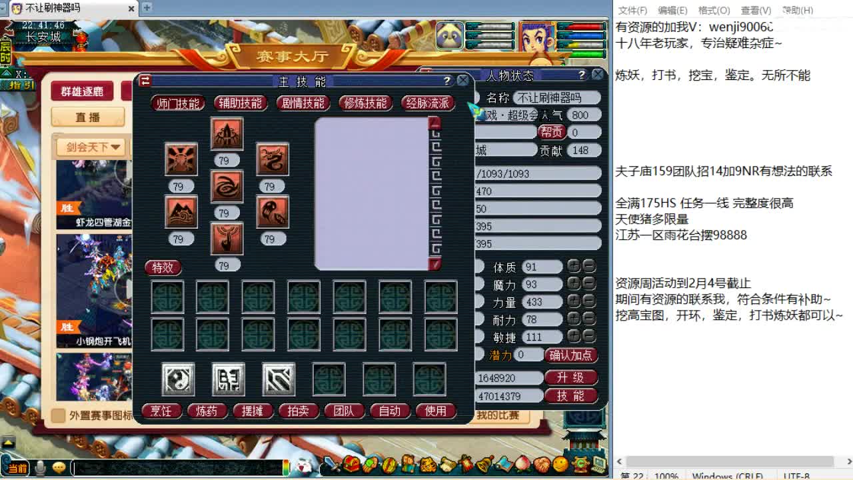Switch to 师门技能 tab

tap(178, 103)
